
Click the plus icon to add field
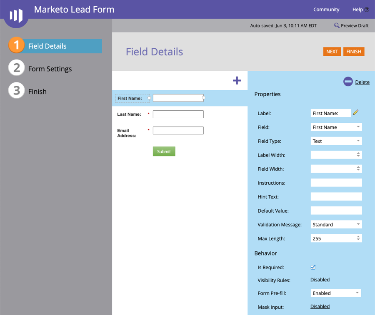pyautogui.click(x=237, y=80)
